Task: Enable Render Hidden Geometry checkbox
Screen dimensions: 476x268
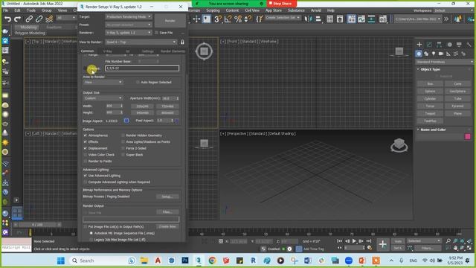Action: click(x=123, y=135)
